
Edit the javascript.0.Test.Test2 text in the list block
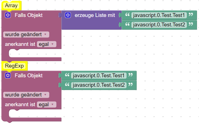pos(159,25)
